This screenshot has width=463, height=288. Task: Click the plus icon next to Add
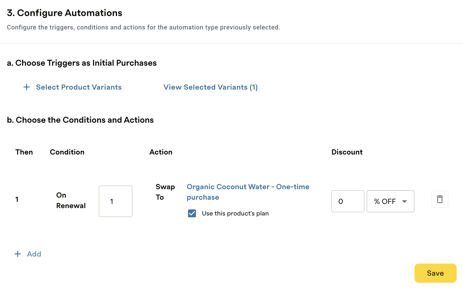coord(18,254)
